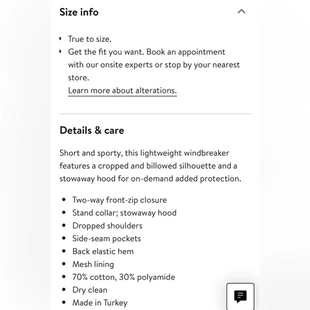The width and height of the screenshot is (310, 310).
Task: Select the True to size text
Action: tap(90, 39)
